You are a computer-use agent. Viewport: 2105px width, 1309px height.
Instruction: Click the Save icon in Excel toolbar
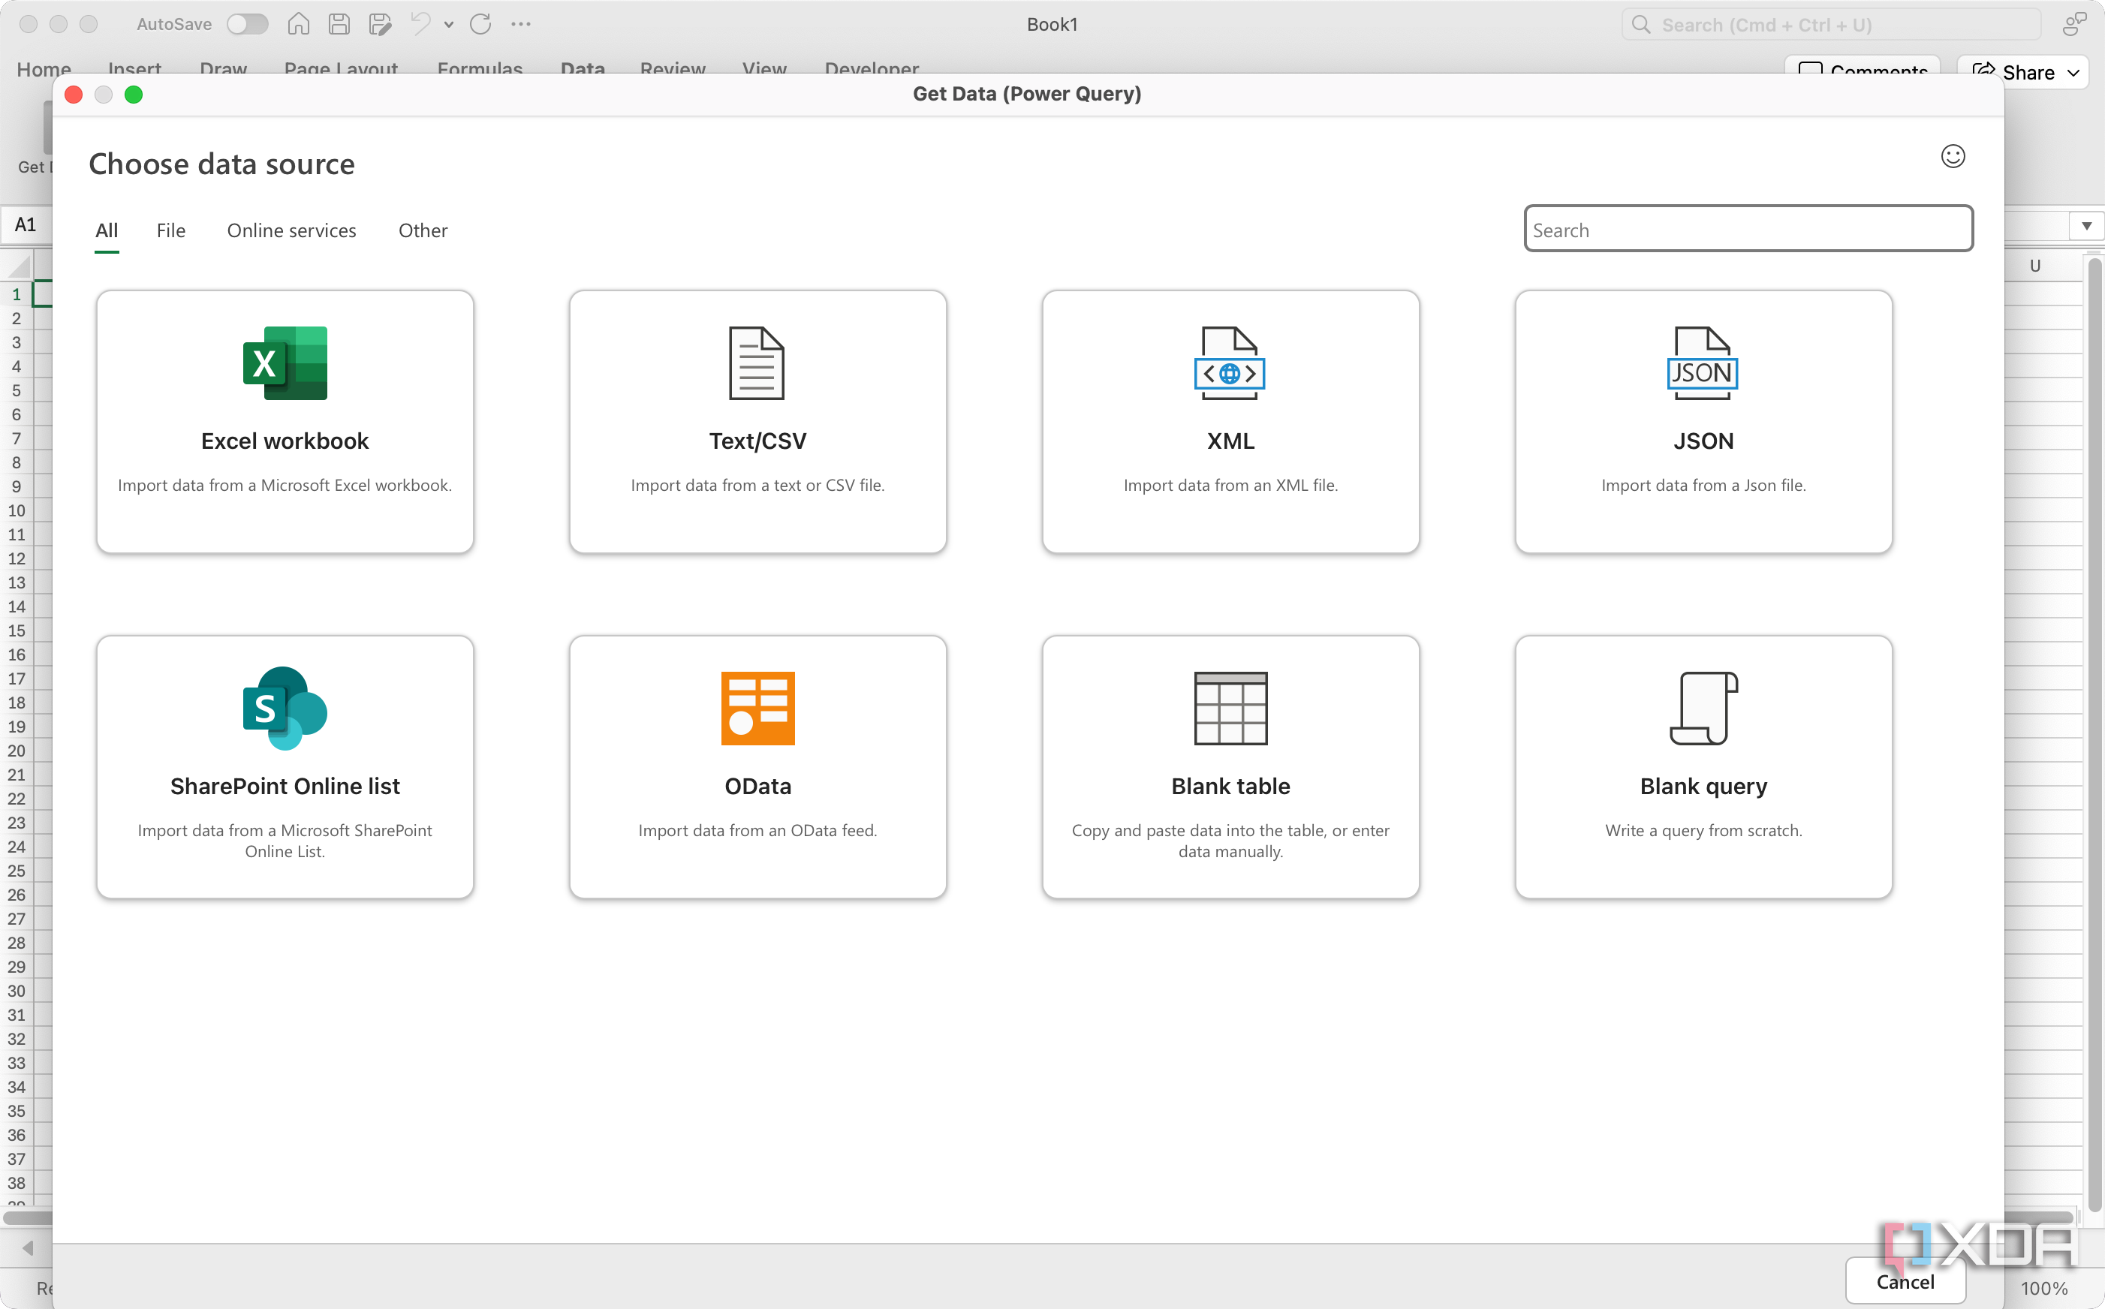pyautogui.click(x=339, y=24)
